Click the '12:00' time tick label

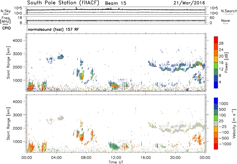point(116,158)
